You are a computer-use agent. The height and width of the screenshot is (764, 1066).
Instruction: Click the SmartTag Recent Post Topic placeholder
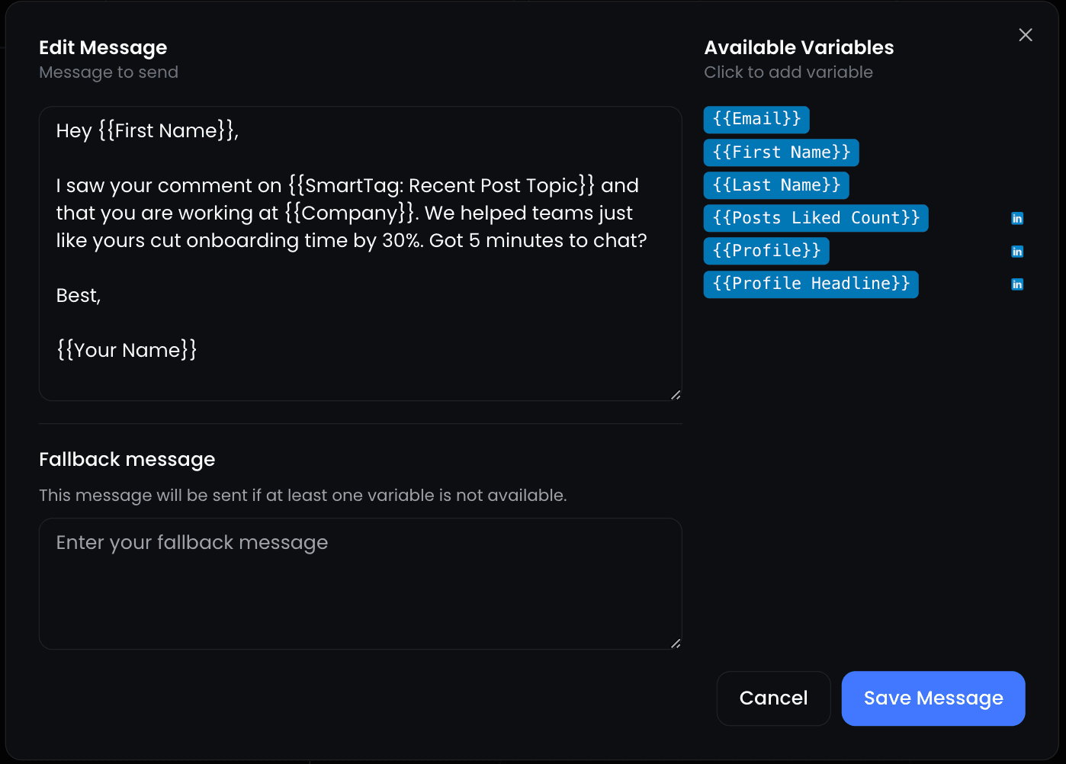point(441,185)
